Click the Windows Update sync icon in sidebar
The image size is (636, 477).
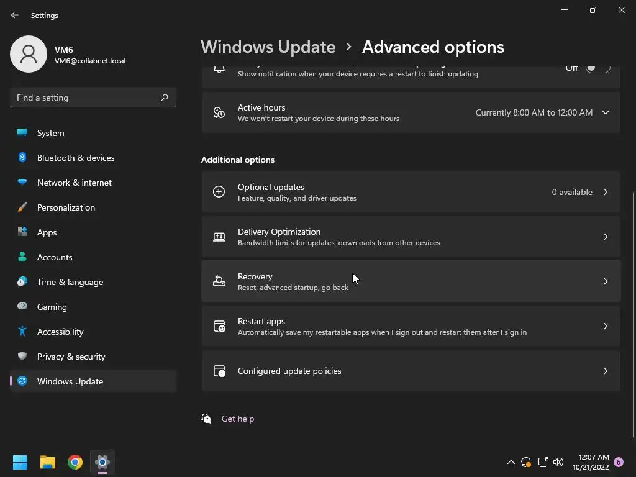(x=22, y=381)
